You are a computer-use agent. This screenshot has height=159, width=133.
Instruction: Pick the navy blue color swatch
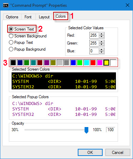click(x=20, y=63)
